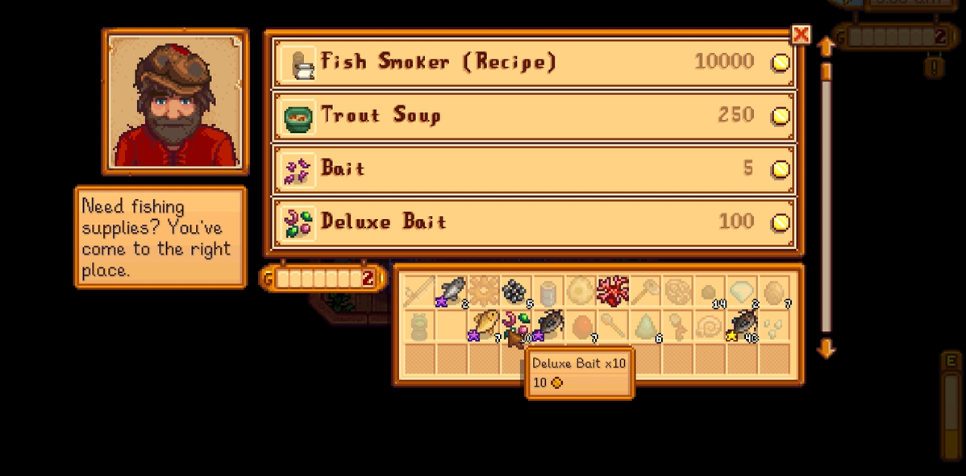
Task: Select the red coral in inventory
Action: [611, 292]
